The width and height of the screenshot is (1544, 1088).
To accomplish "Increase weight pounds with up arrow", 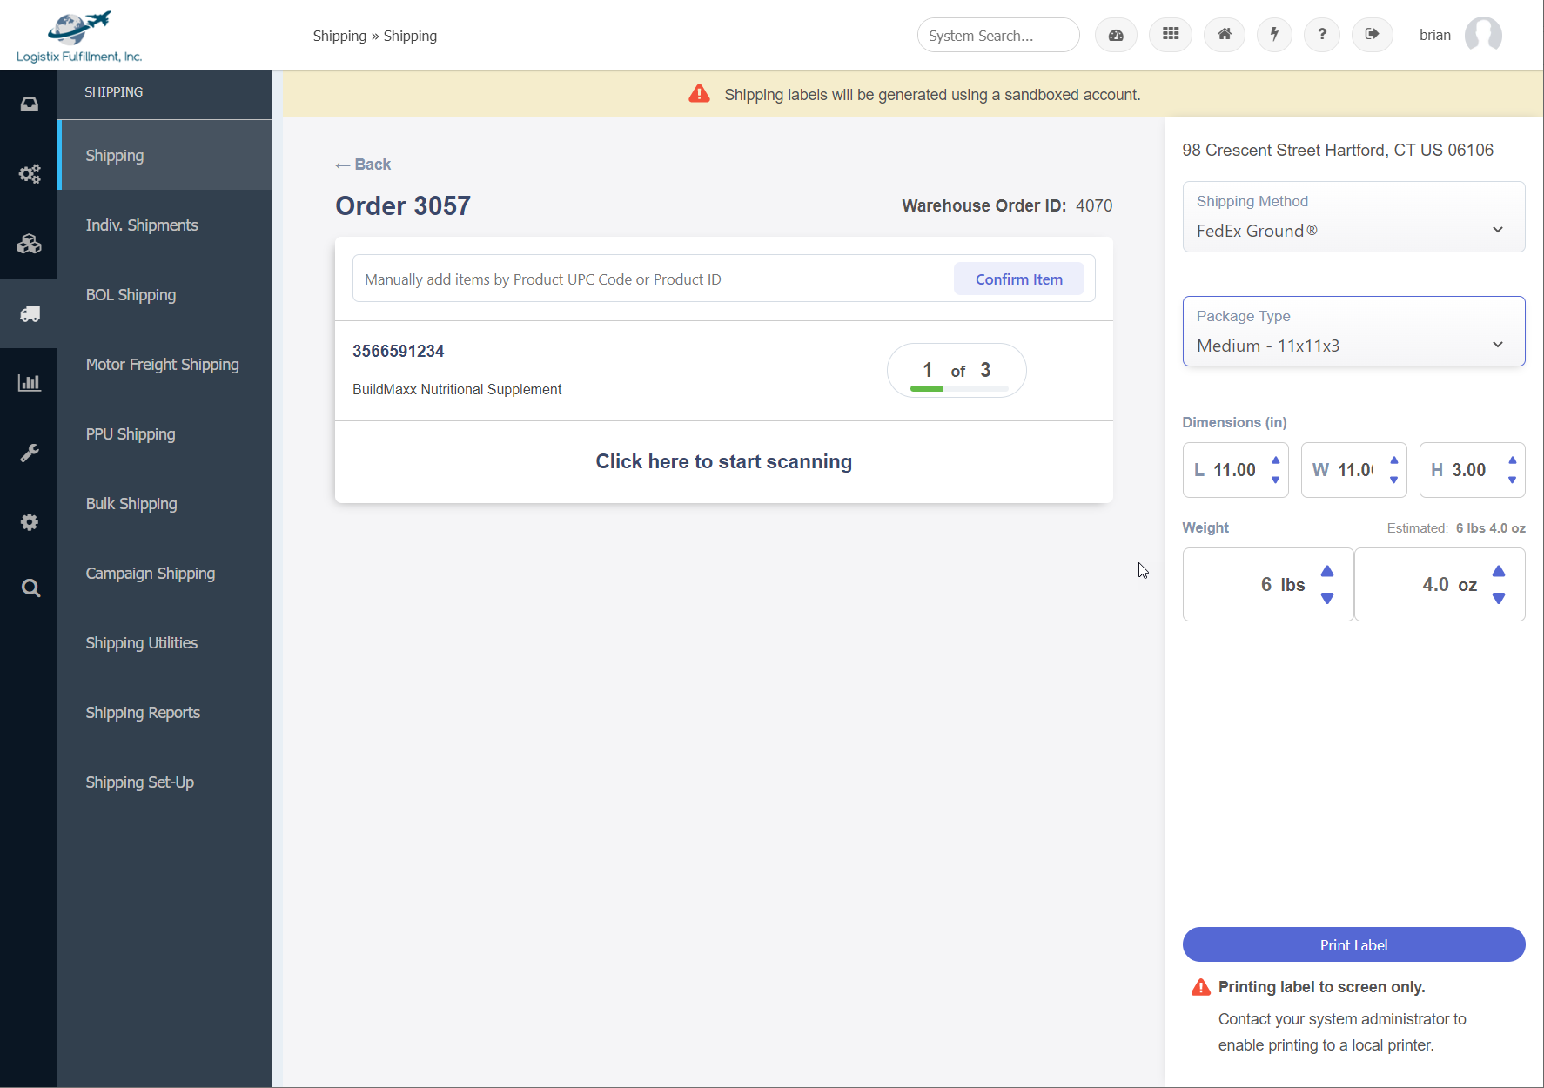I will click(x=1327, y=571).
